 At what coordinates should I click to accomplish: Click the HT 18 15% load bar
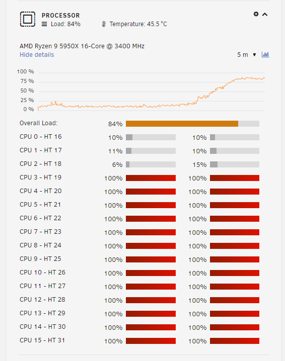[235, 164]
